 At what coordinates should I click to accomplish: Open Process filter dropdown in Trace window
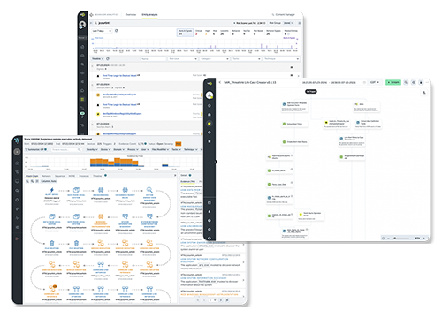pos(133,150)
